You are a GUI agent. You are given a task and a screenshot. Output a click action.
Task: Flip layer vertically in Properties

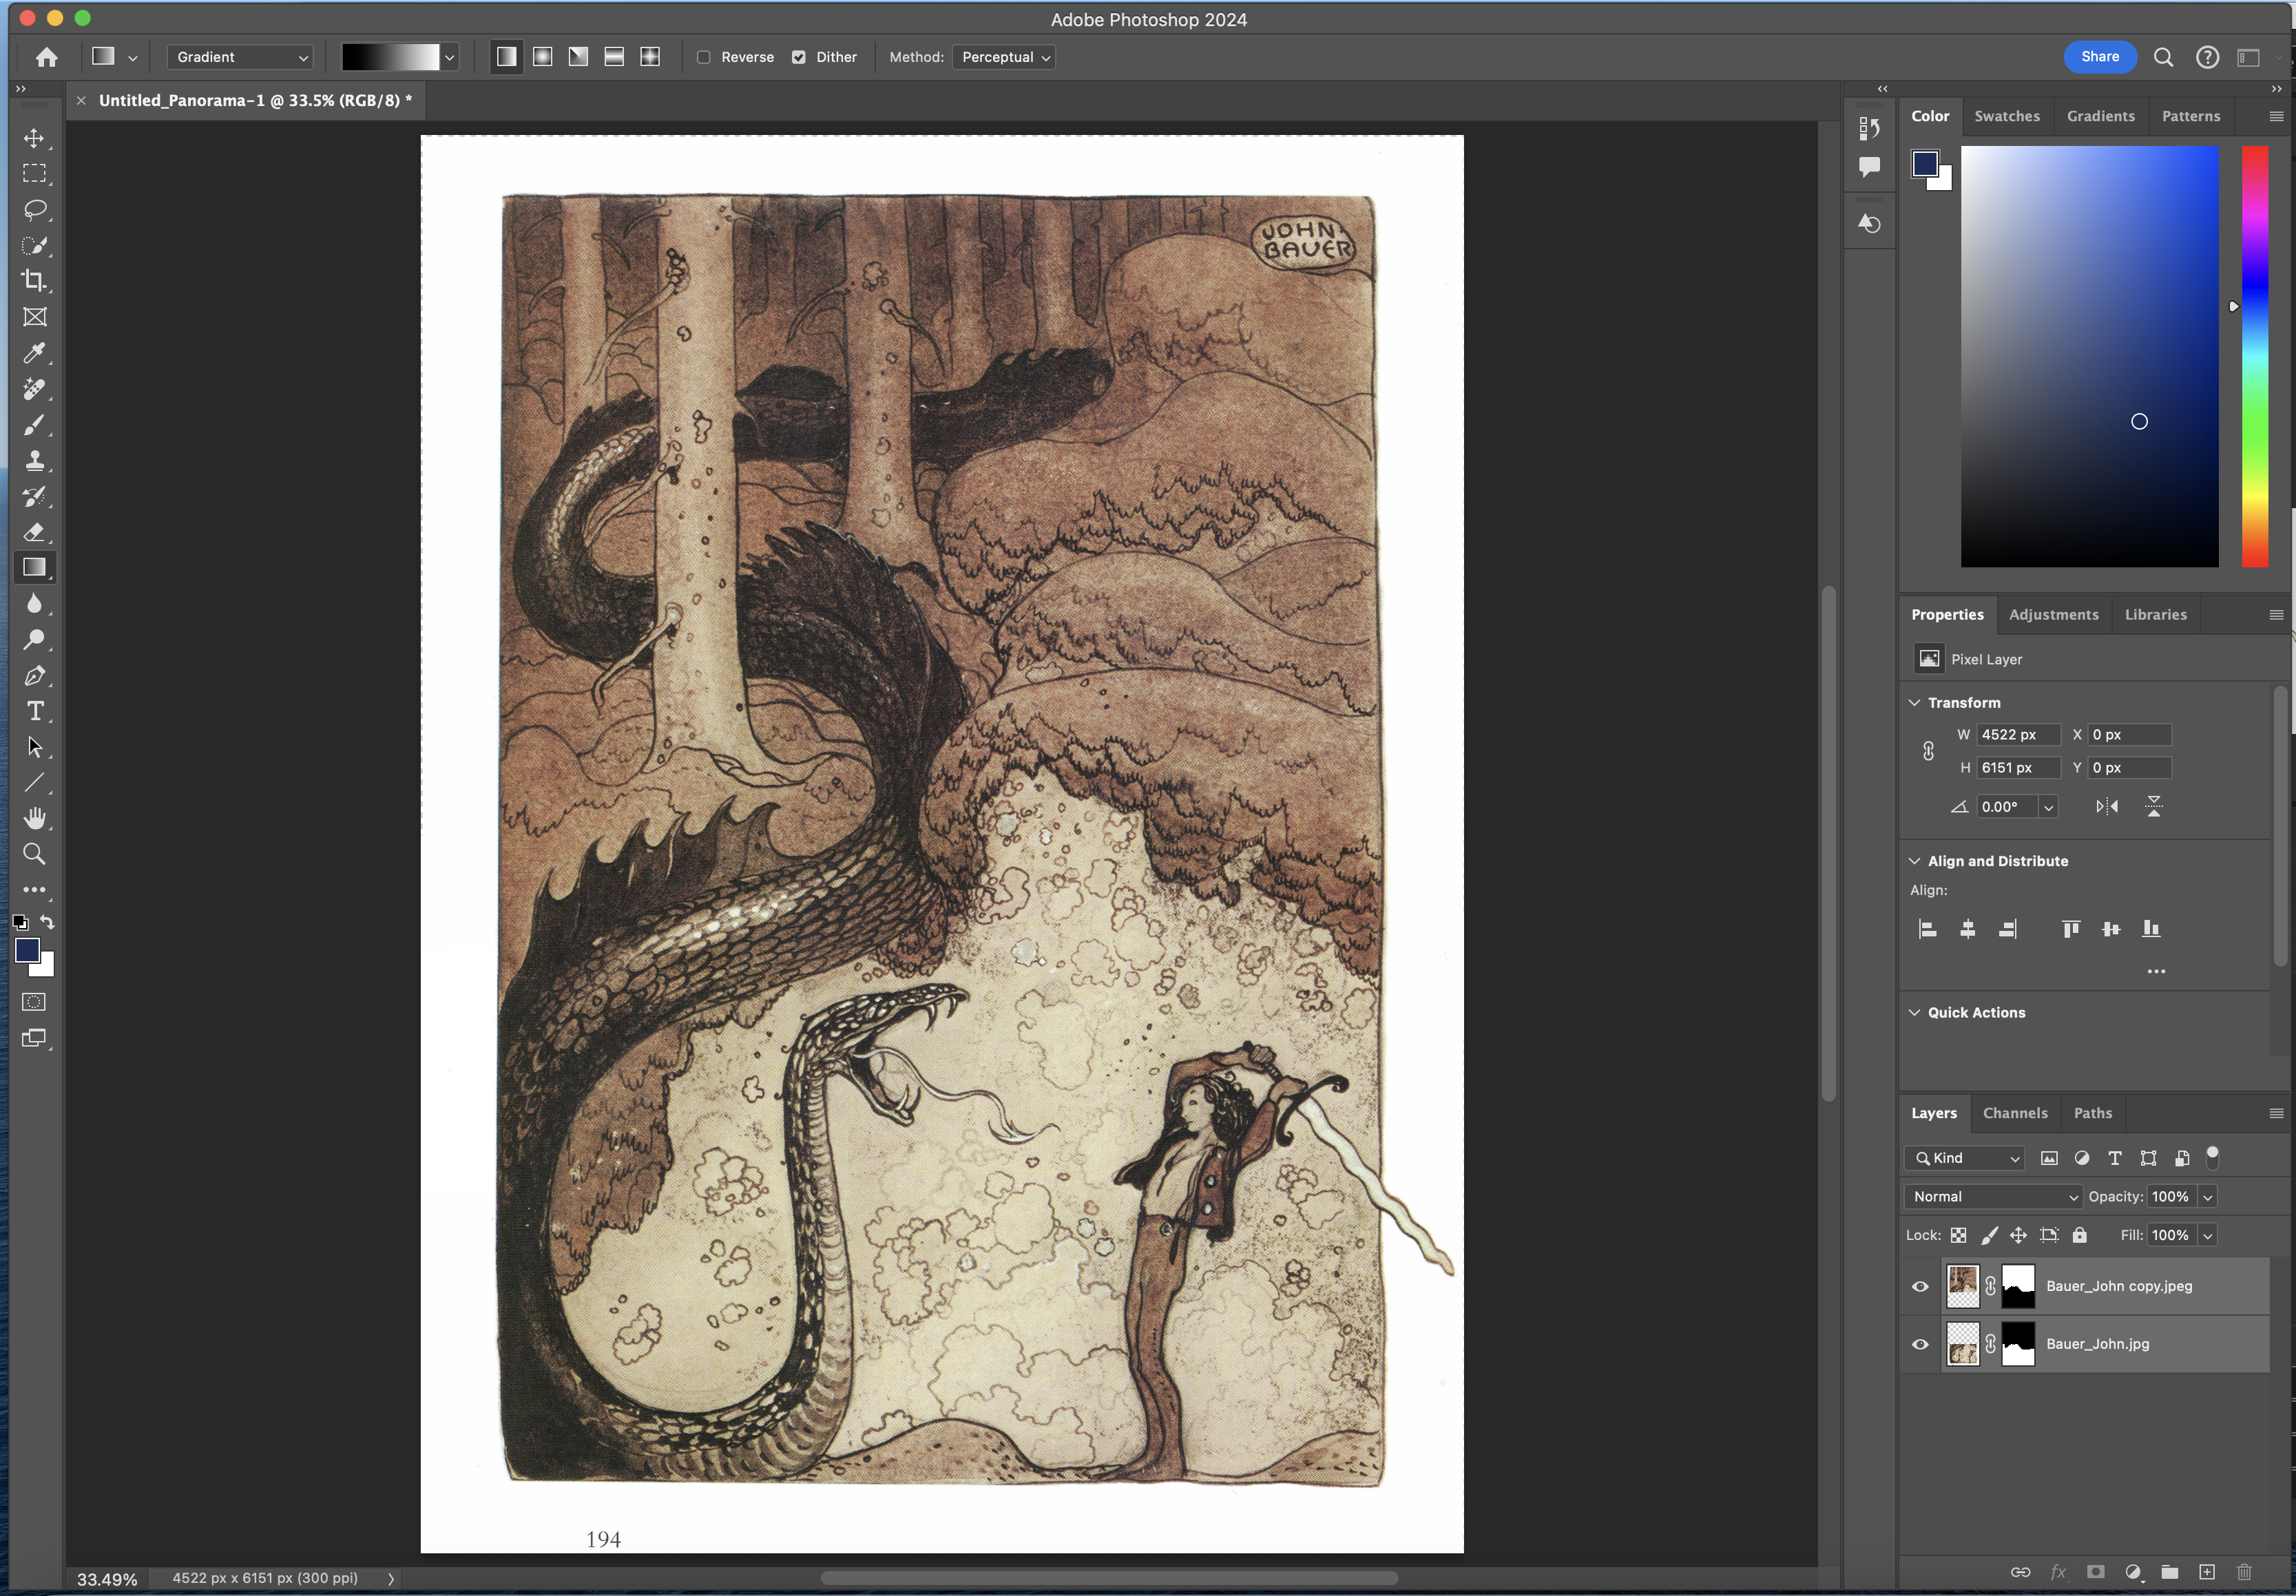[2154, 806]
